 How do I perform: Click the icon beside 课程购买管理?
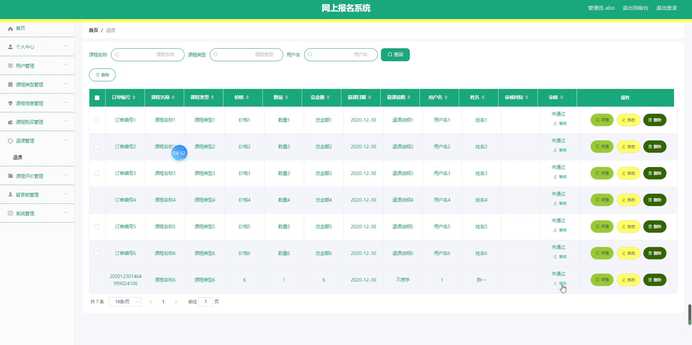pyautogui.click(x=10, y=122)
